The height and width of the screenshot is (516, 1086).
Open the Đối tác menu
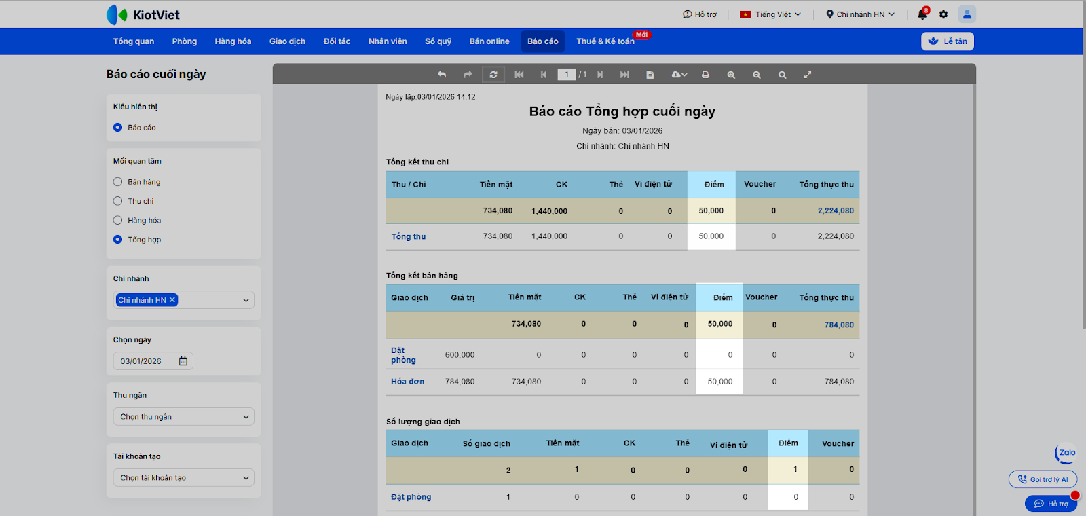[x=337, y=41]
